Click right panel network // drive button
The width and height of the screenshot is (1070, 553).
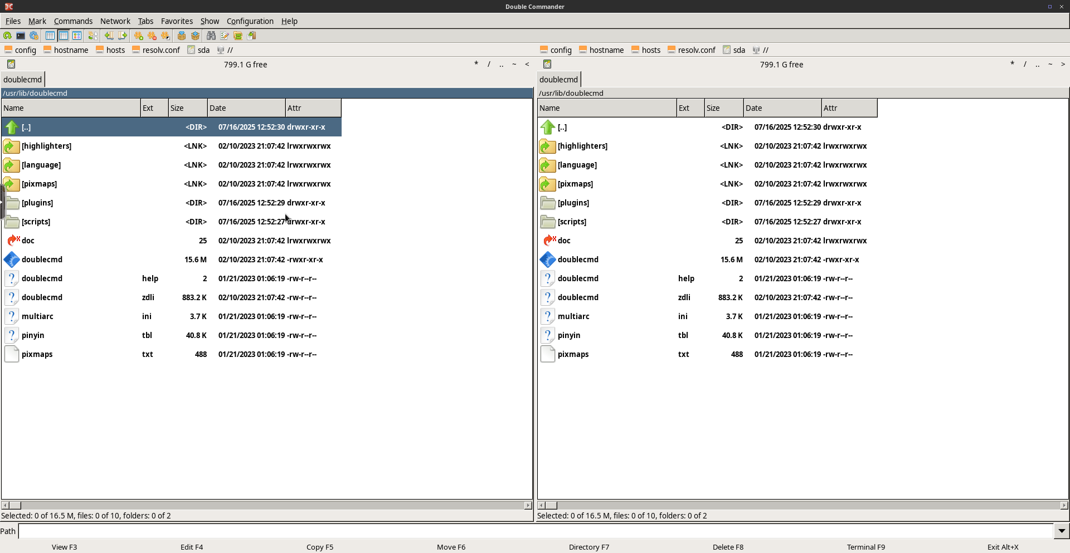(x=761, y=50)
